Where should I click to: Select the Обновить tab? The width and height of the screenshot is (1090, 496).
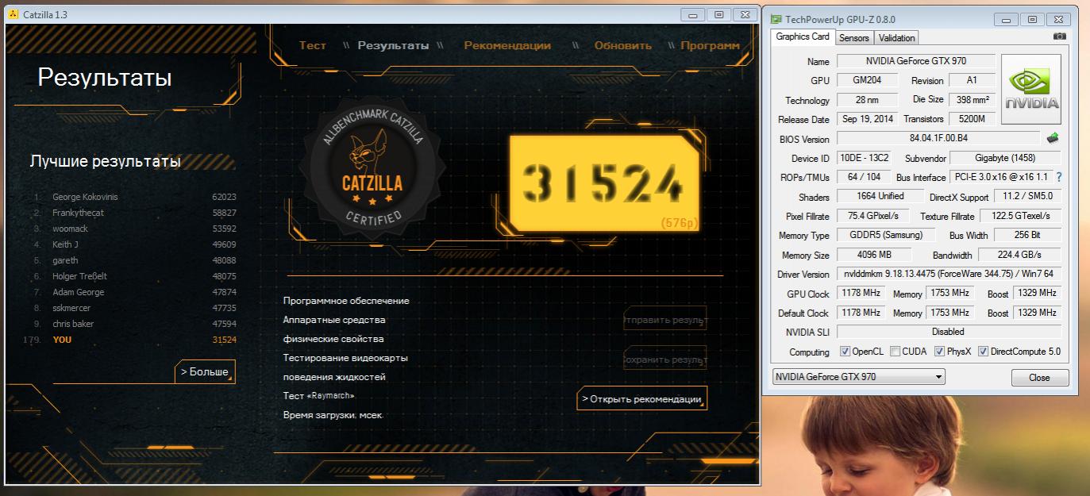point(623,45)
